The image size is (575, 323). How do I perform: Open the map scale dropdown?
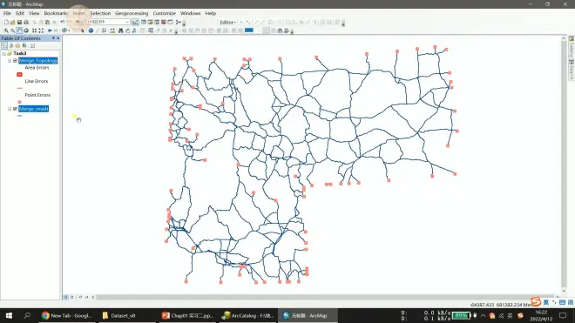[x=127, y=22]
